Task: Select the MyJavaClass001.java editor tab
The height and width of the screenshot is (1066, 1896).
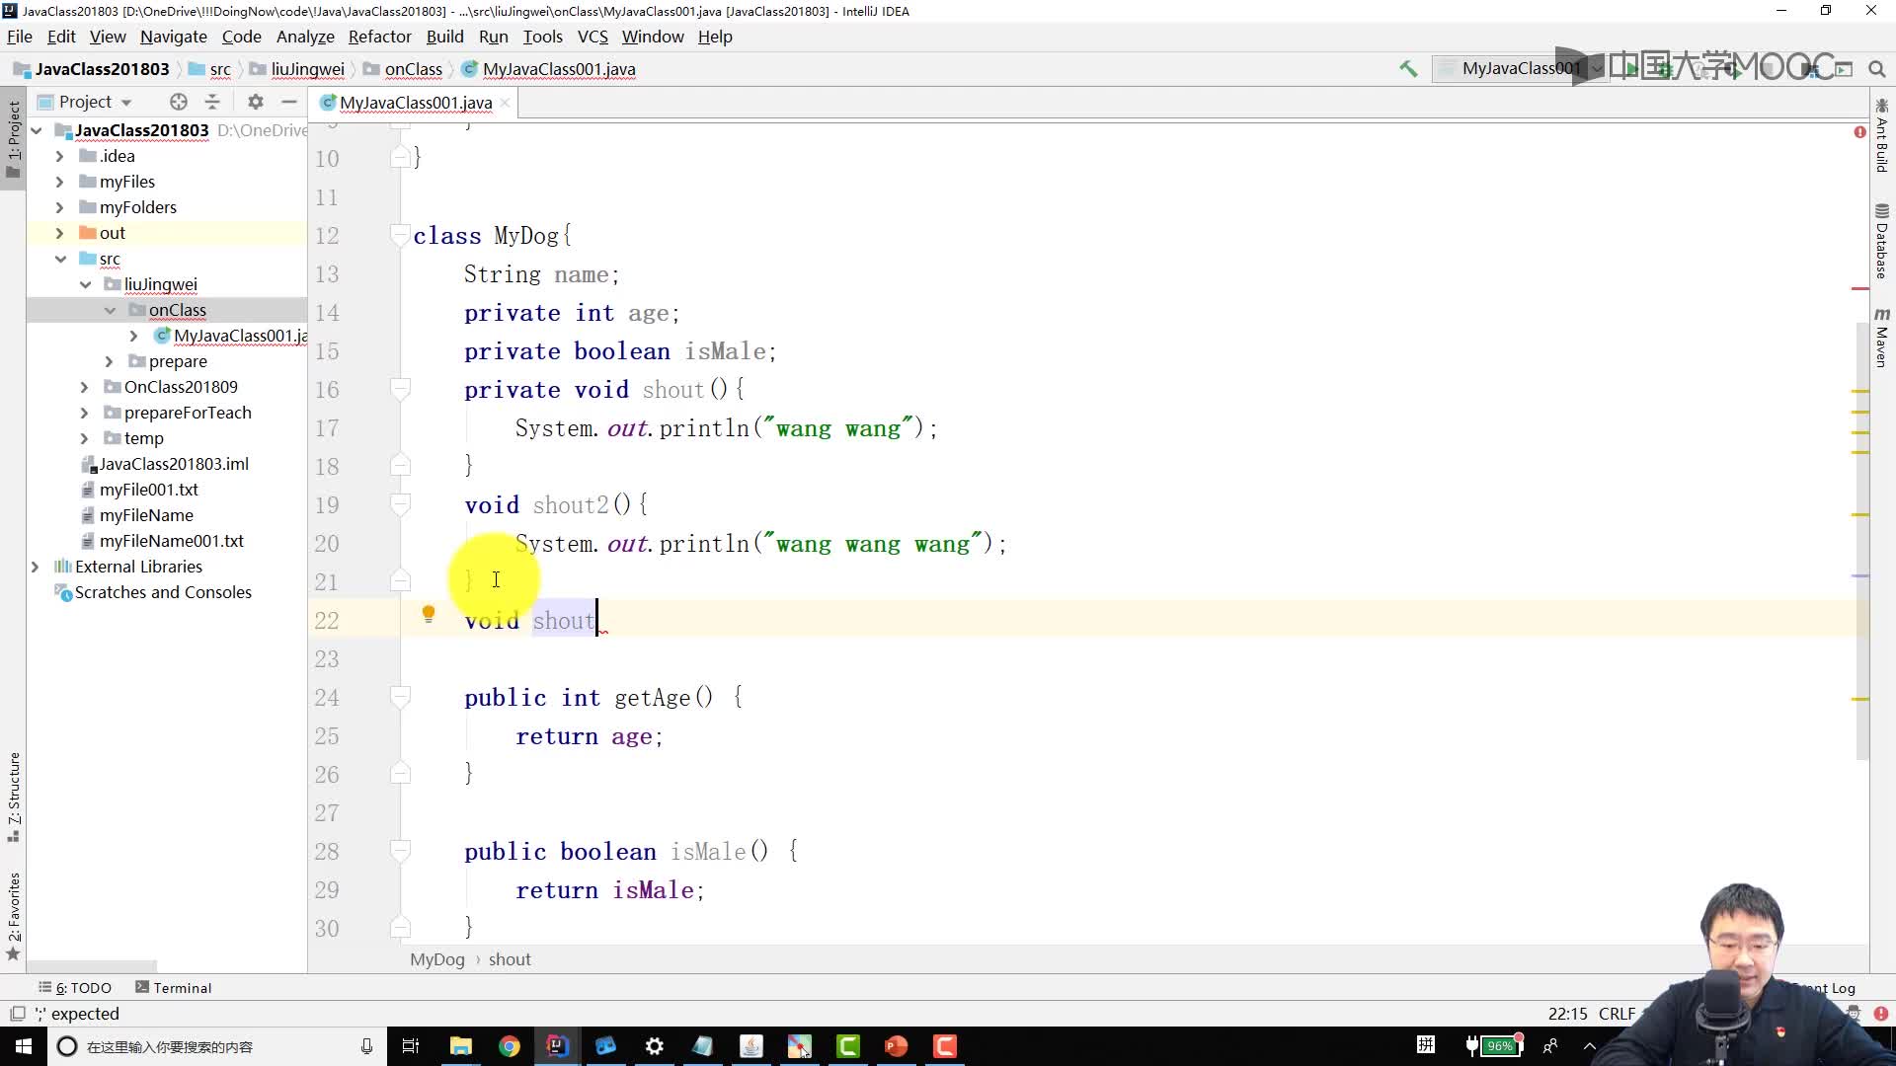Action: (415, 103)
